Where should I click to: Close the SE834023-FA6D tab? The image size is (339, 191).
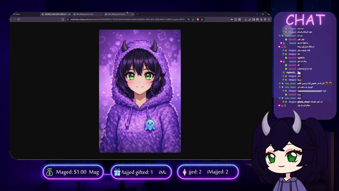(69, 14)
